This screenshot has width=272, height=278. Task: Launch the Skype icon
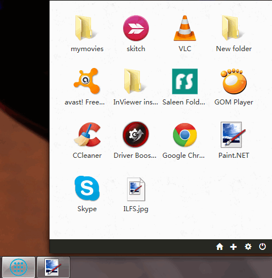point(87,188)
